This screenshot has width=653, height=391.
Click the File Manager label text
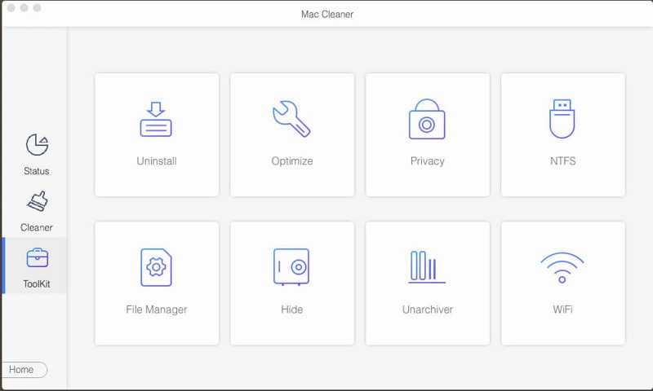pyautogui.click(x=157, y=310)
